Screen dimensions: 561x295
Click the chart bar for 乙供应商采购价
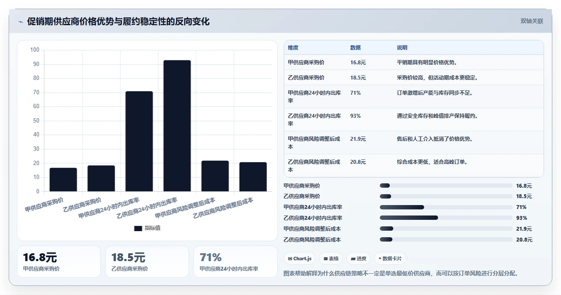pos(101,178)
